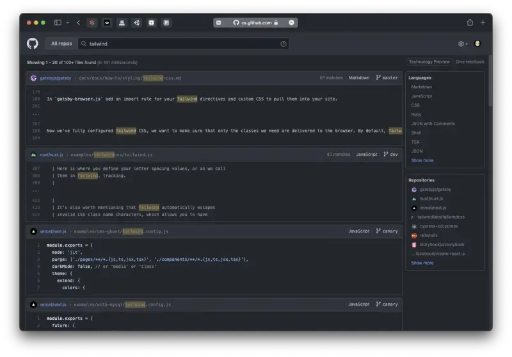Filter by JavaScript language in sidebar
The image size is (512, 357).
[x=422, y=96]
